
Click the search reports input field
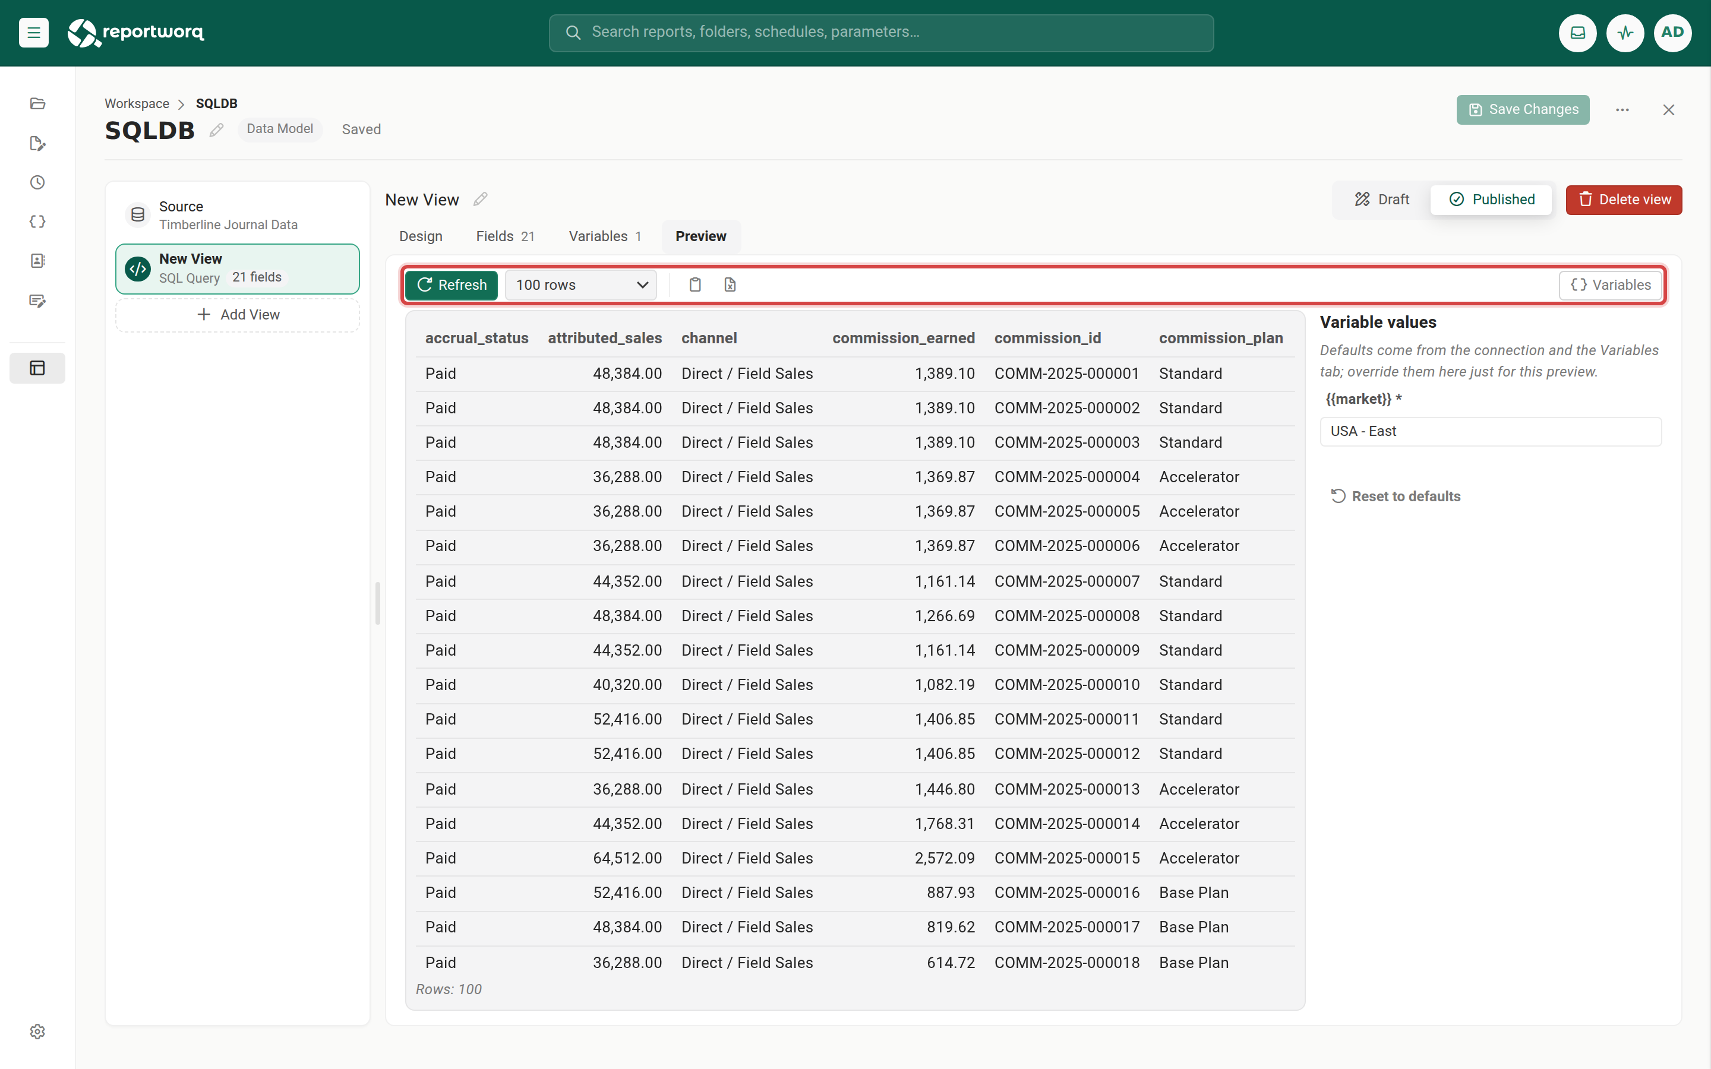click(881, 33)
